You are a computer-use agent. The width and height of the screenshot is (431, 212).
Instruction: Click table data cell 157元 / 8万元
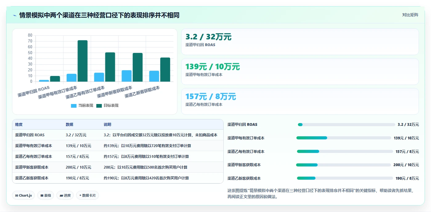pos(77,156)
